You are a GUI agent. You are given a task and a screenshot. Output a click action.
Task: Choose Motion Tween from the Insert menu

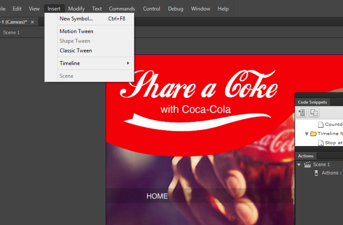pos(76,31)
